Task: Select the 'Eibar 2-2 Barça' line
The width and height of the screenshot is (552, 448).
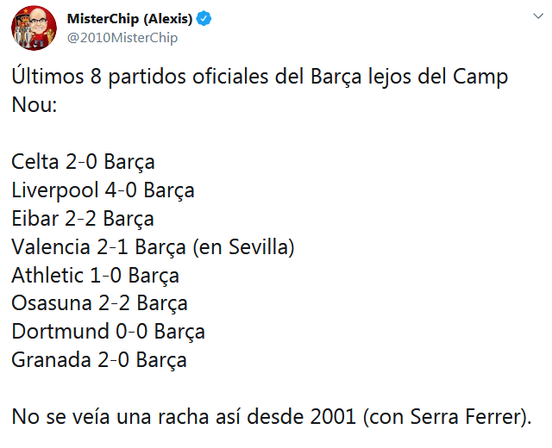Action: pyautogui.click(x=83, y=218)
